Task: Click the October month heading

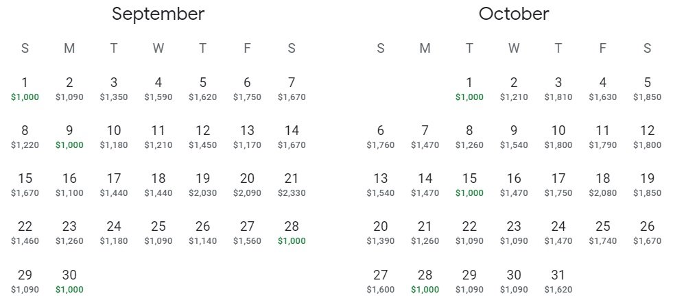Action: pos(514,14)
